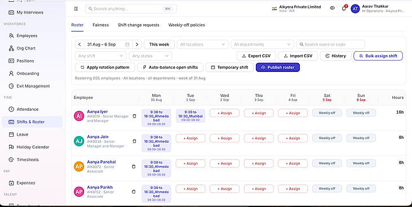The height and width of the screenshot is (207, 412).
Task: Select Shifts & Roster sidebar item
Action: (32, 121)
